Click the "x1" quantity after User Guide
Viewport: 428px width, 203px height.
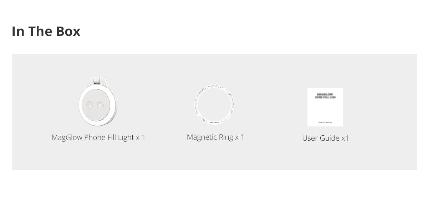coord(345,138)
